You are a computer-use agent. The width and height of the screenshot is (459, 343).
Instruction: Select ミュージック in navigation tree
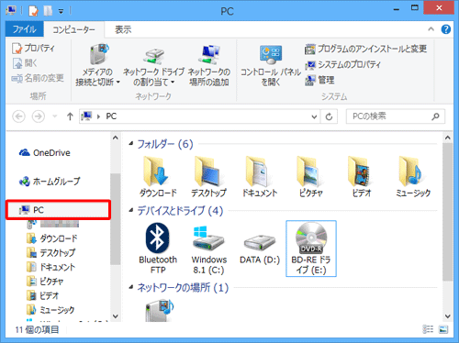(x=50, y=310)
